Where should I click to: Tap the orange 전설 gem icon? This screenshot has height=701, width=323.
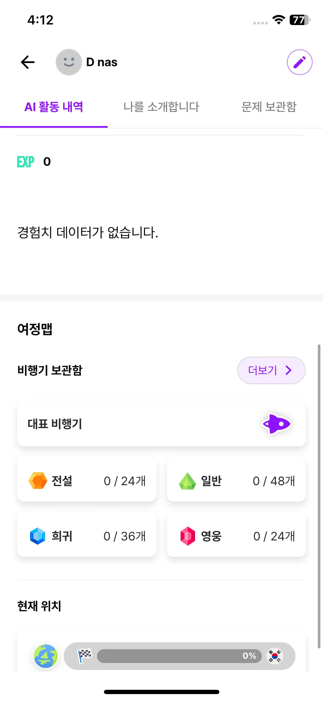point(38,481)
